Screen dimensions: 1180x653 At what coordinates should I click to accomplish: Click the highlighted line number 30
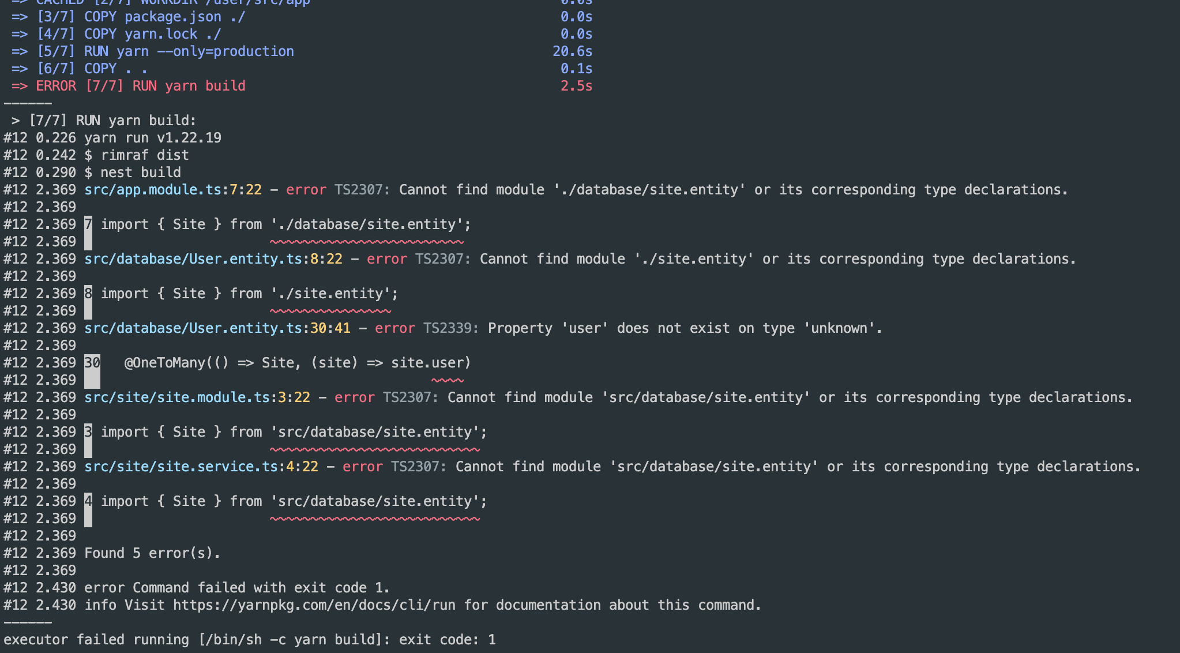tap(92, 363)
